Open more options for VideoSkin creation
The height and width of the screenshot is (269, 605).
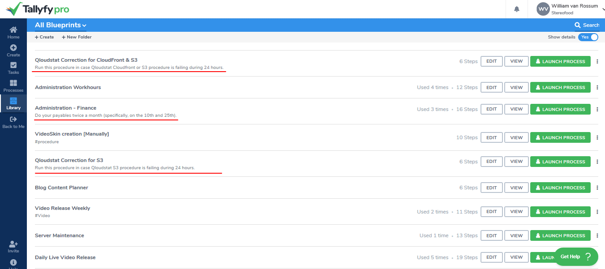[x=597, y=137]
